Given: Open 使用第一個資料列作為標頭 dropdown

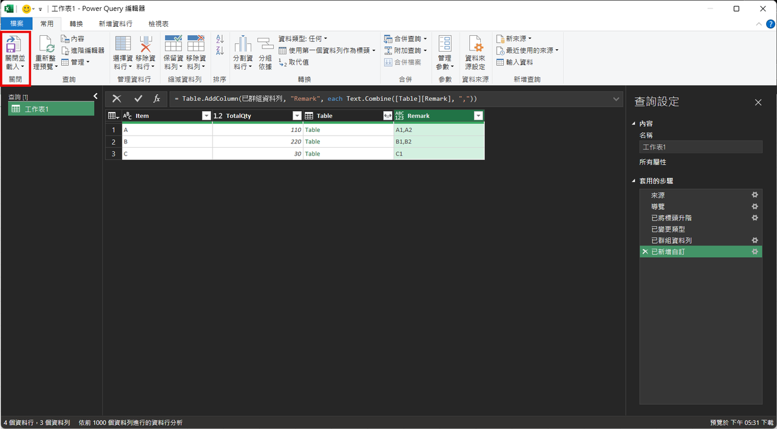Looking at the screenshot, I should coord(327,50).
